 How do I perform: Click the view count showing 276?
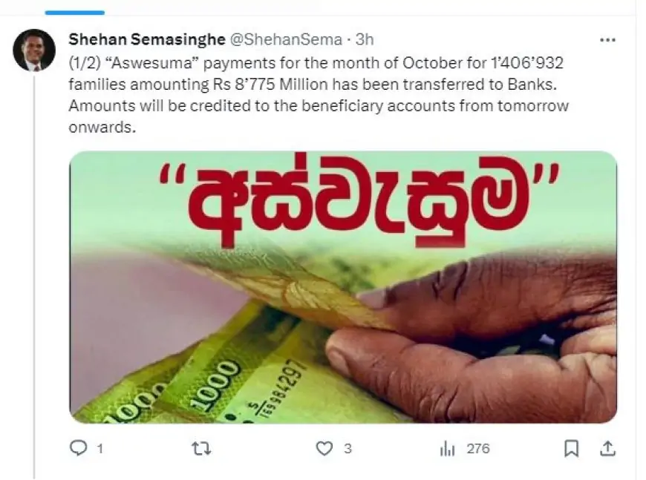pos(478,449)
